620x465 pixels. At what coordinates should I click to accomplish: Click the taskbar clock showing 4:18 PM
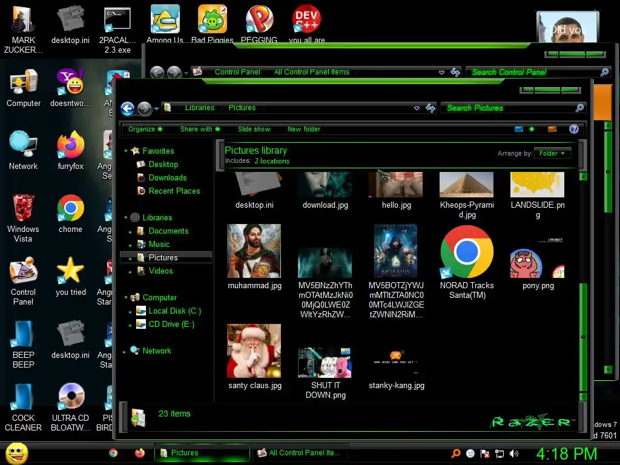point(567,453)
